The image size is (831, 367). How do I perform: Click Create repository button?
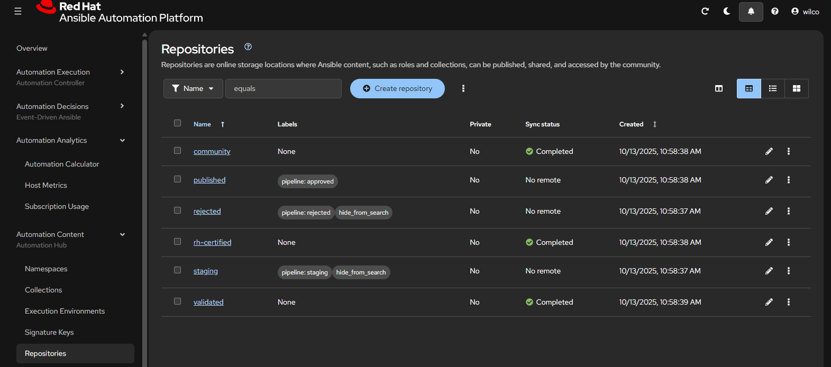pos(397,88)
